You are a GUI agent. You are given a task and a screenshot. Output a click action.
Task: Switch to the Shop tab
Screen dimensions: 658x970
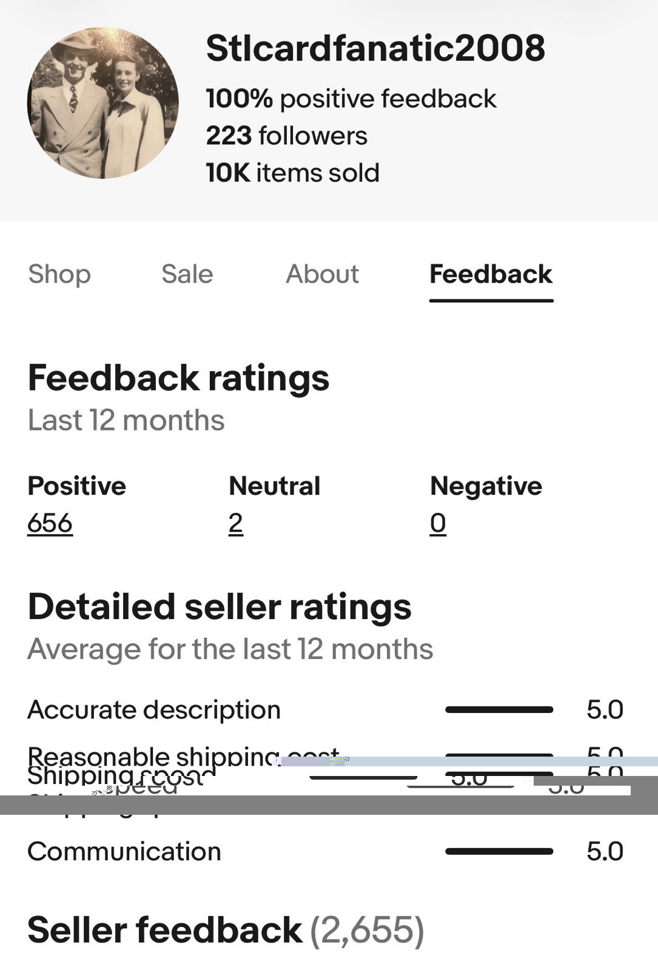click(59, 274)
